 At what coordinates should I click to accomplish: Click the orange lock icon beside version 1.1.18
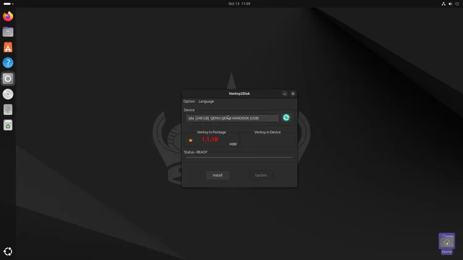click(x=191, y=140)
